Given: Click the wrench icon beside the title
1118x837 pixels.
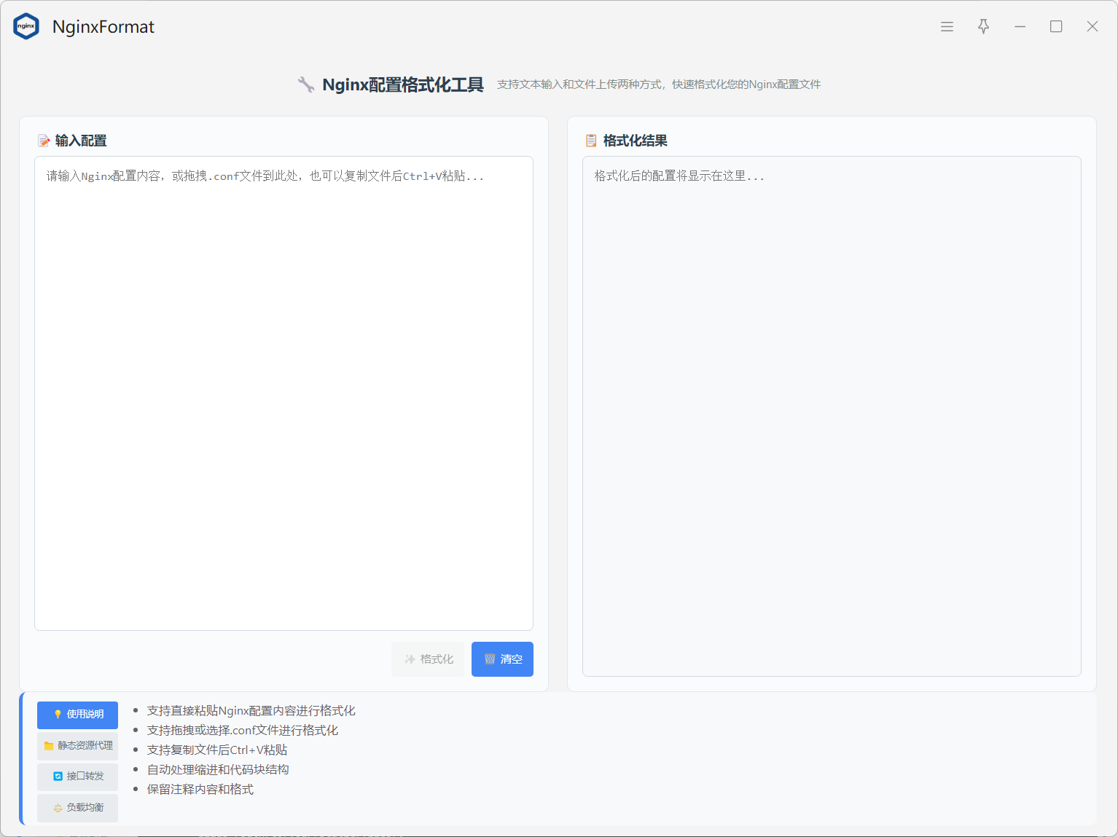Looking at the screenshot, I should (306, 85).
